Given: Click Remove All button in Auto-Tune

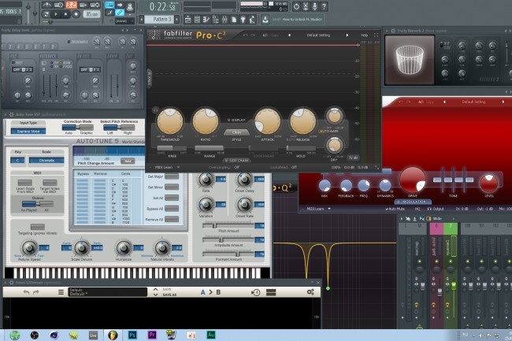Looking at the screenshot, I should (x=172, y=219).
